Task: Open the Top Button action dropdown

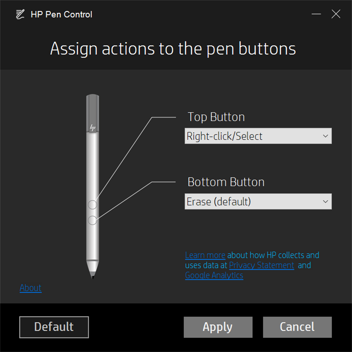Action: (258, 136)
